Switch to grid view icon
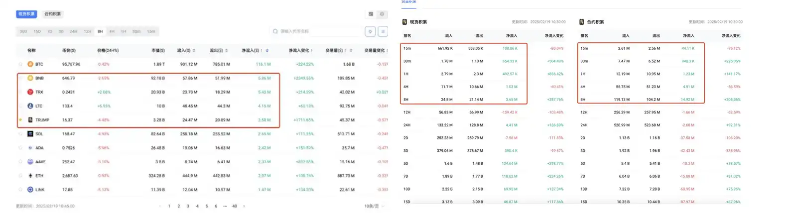This screenshot has width=786, height=213. 371,14
